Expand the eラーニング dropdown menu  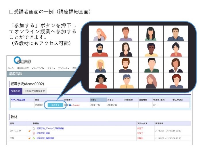38,68
